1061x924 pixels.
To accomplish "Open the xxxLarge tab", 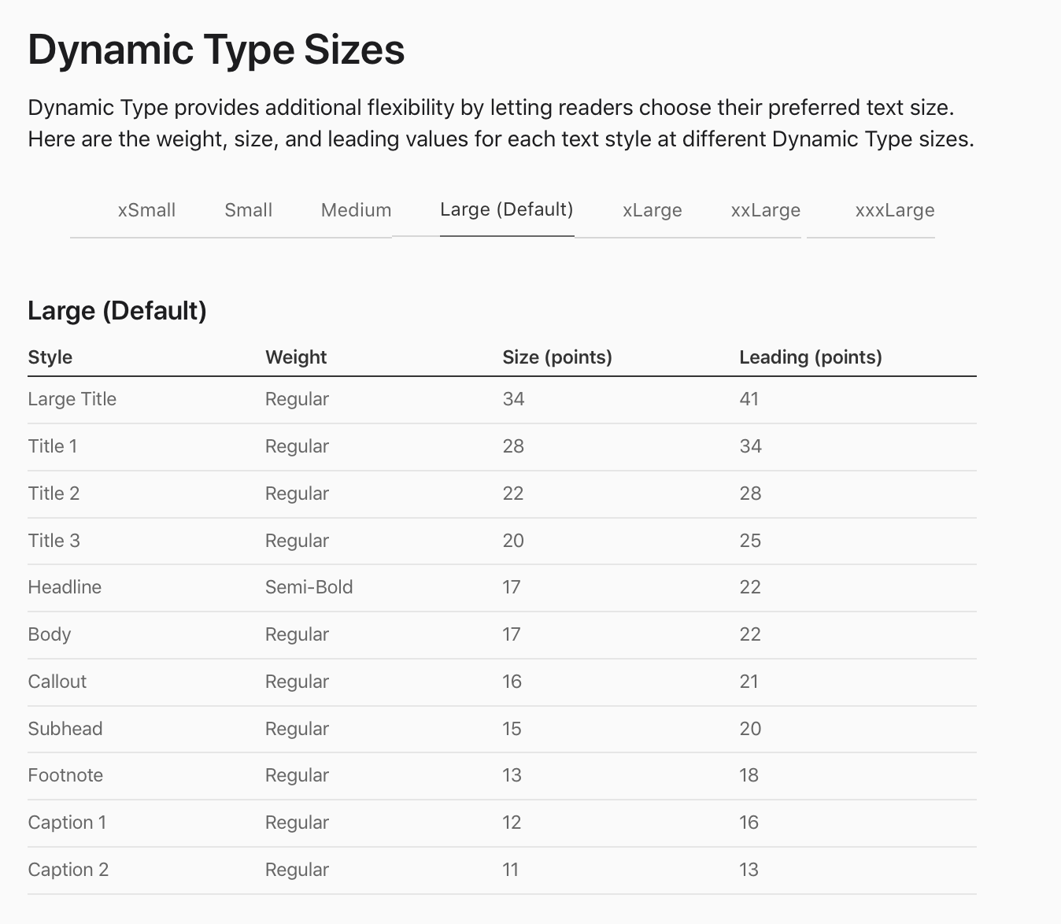I will tap(894, 210).
